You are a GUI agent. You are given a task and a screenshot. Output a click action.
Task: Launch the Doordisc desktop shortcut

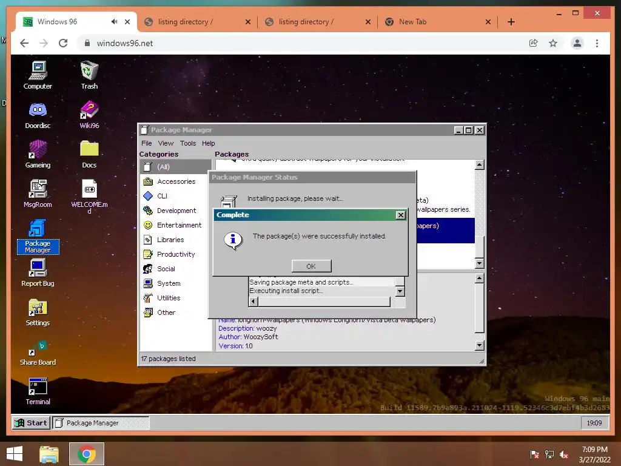[38, 115]
